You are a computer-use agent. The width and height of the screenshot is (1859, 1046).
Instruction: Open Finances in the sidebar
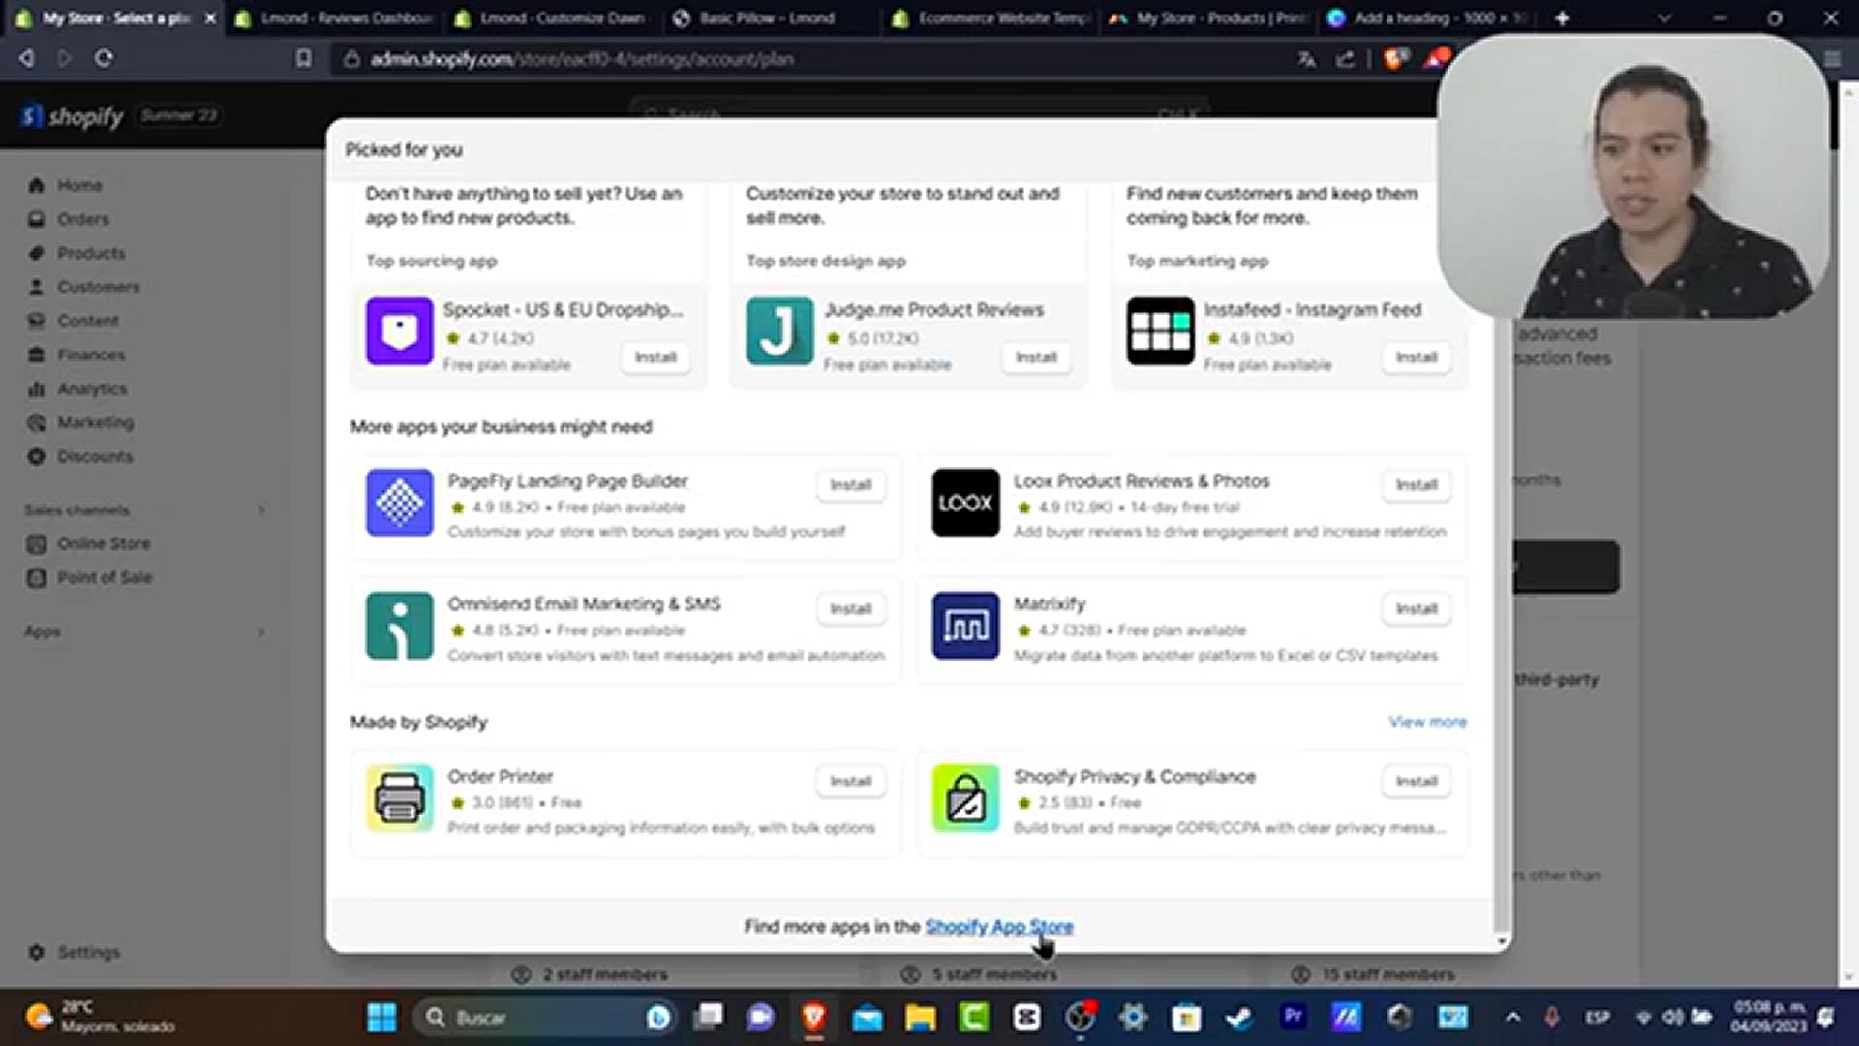tap(90, 354)
